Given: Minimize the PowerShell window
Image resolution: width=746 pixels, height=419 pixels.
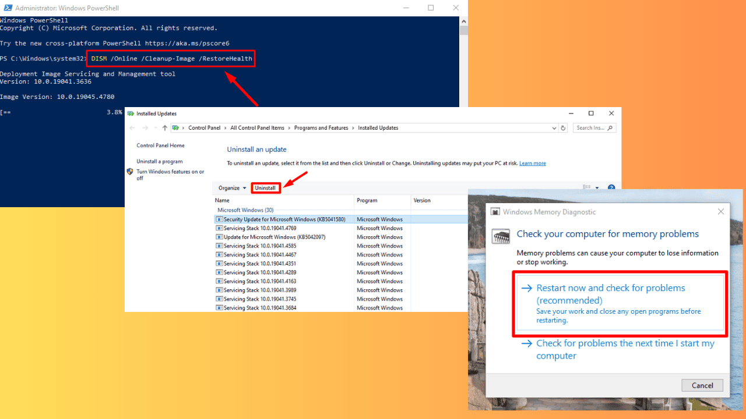Looking at the screenshot, I should pos(406,8).
